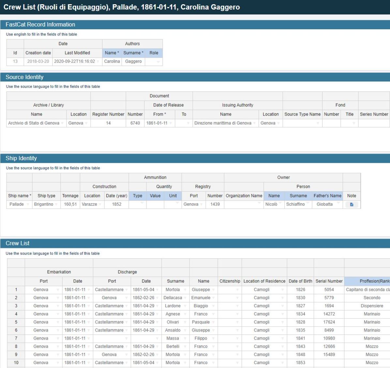This screenshot has width=390, height=368.
Task: Click surname Olivari in crew list
Action: coord(172,322)
